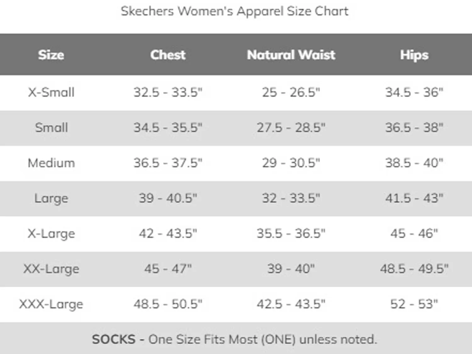Select the Large size row label

click(51, 198)
